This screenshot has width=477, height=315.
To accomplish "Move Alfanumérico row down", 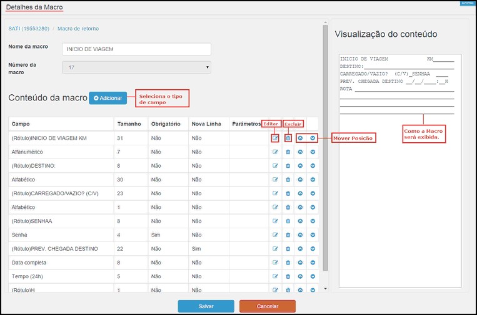I will 313,152.
